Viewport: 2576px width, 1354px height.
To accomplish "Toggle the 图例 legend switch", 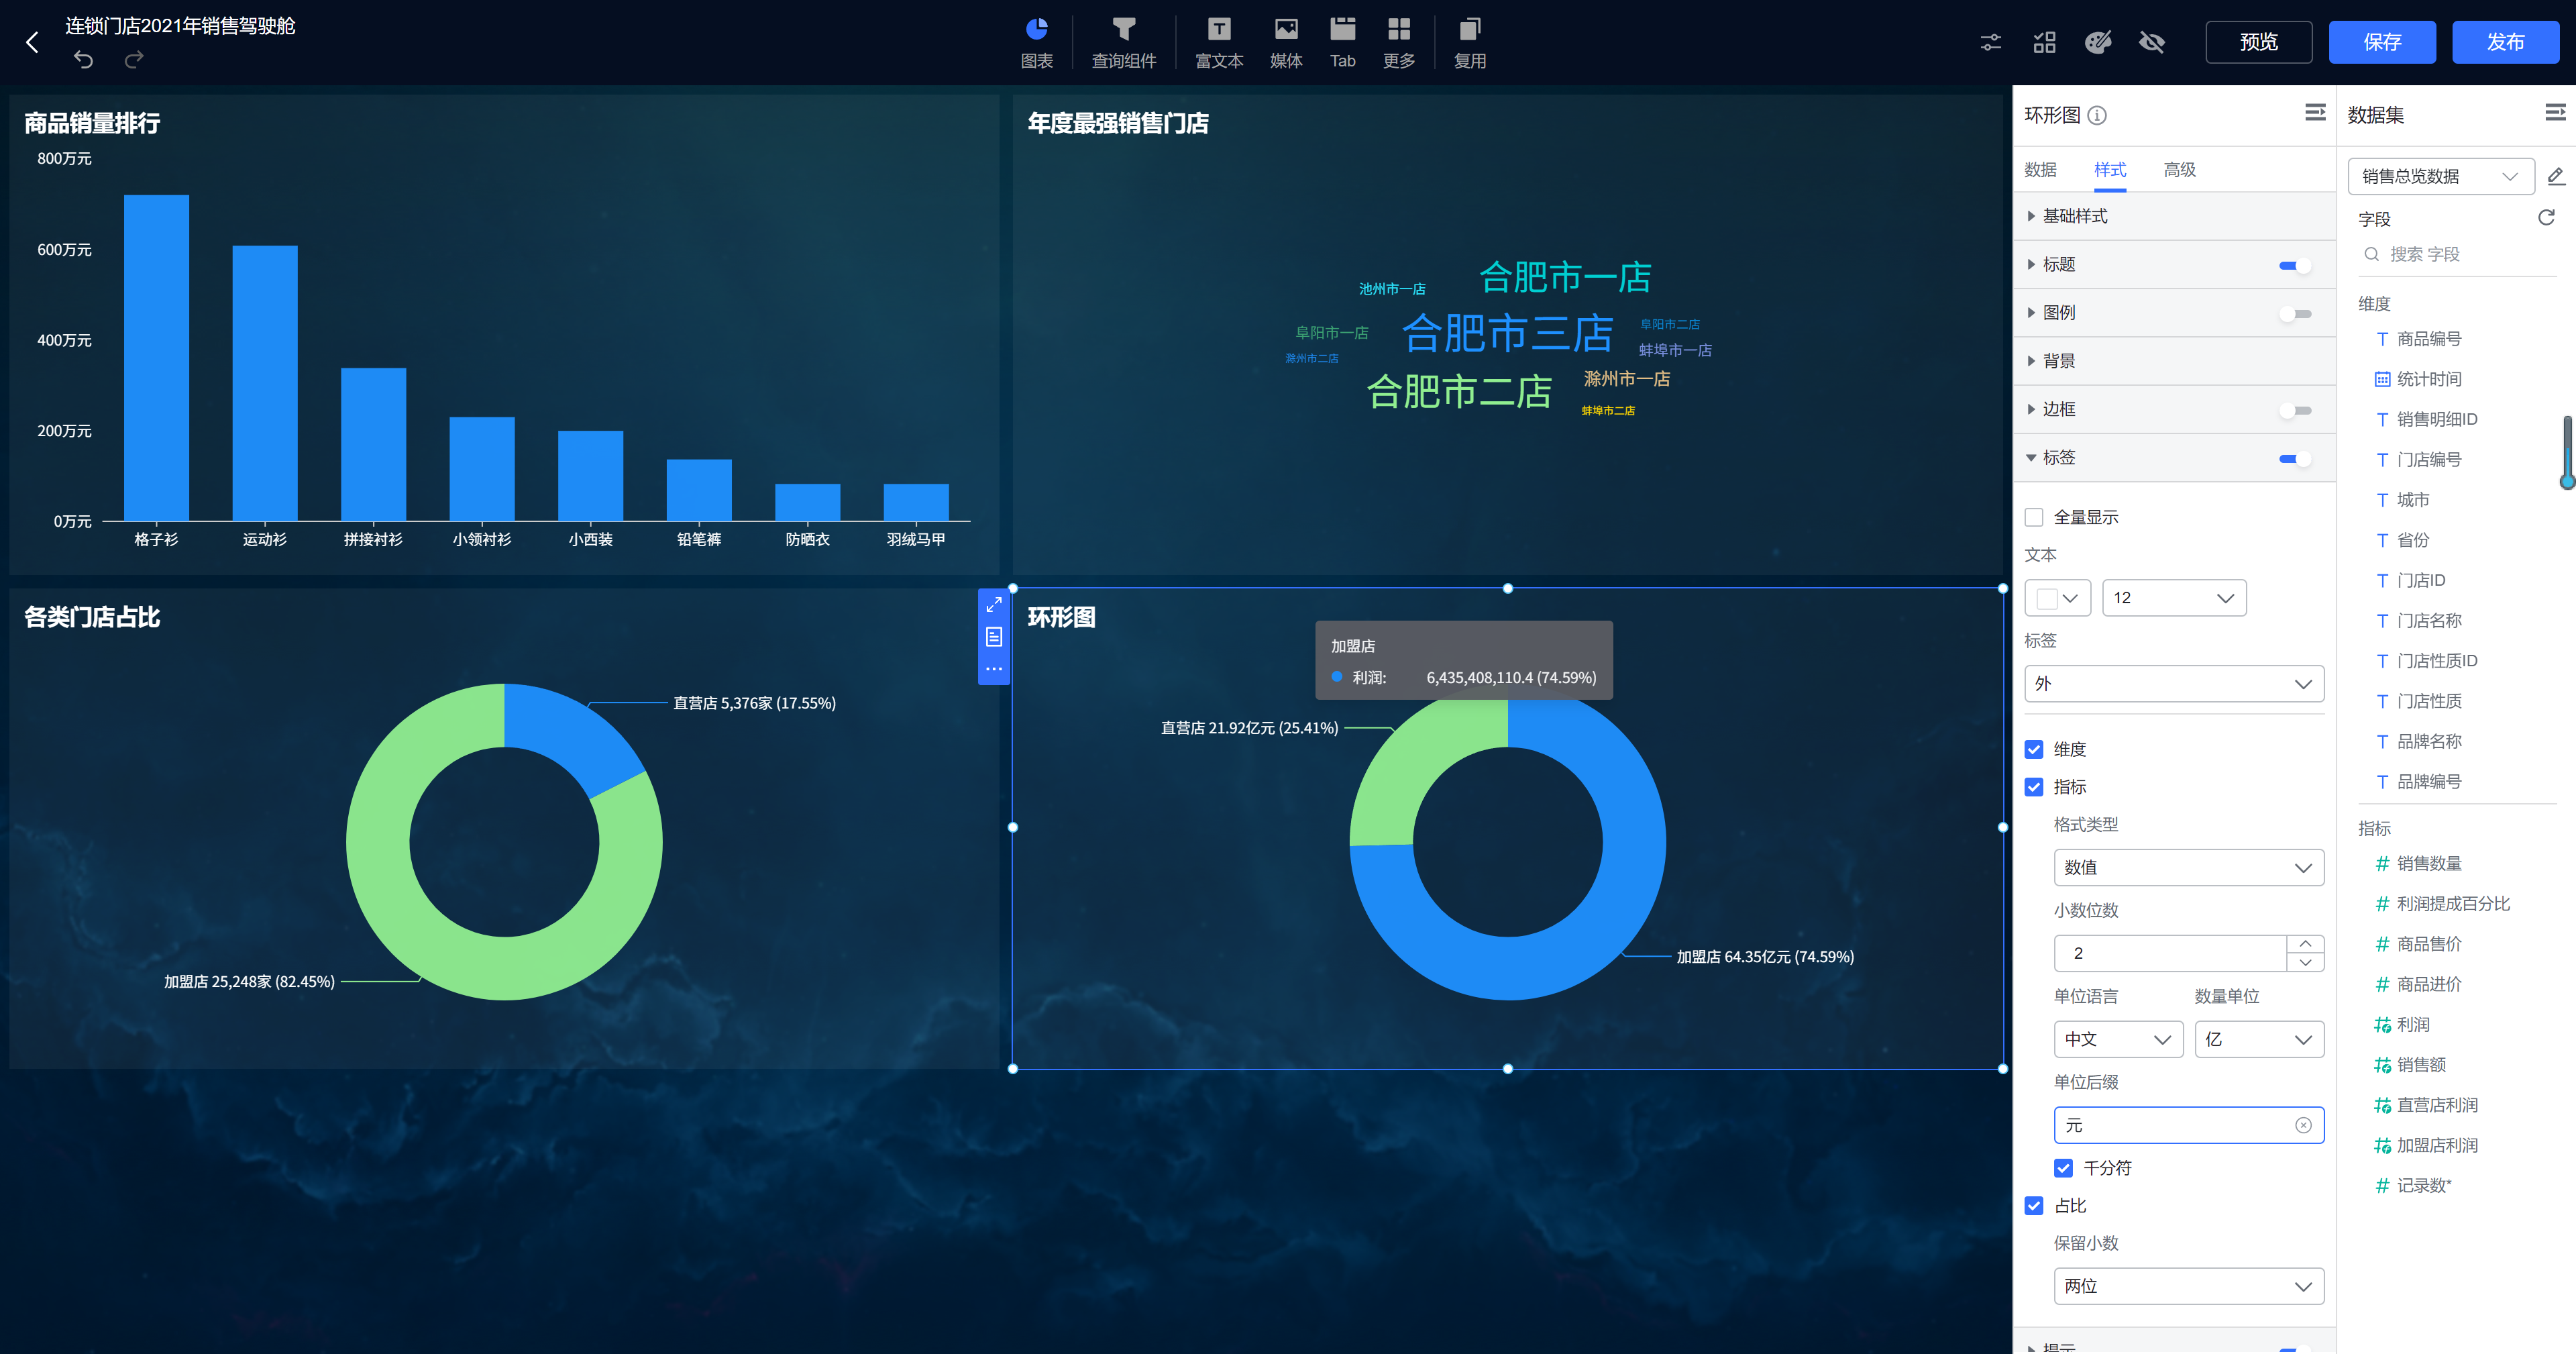I will tap(2294, 313).
